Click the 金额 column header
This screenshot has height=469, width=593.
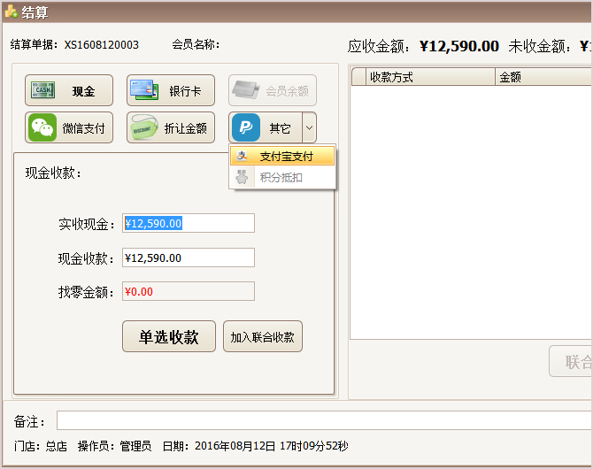pos(543,77)
